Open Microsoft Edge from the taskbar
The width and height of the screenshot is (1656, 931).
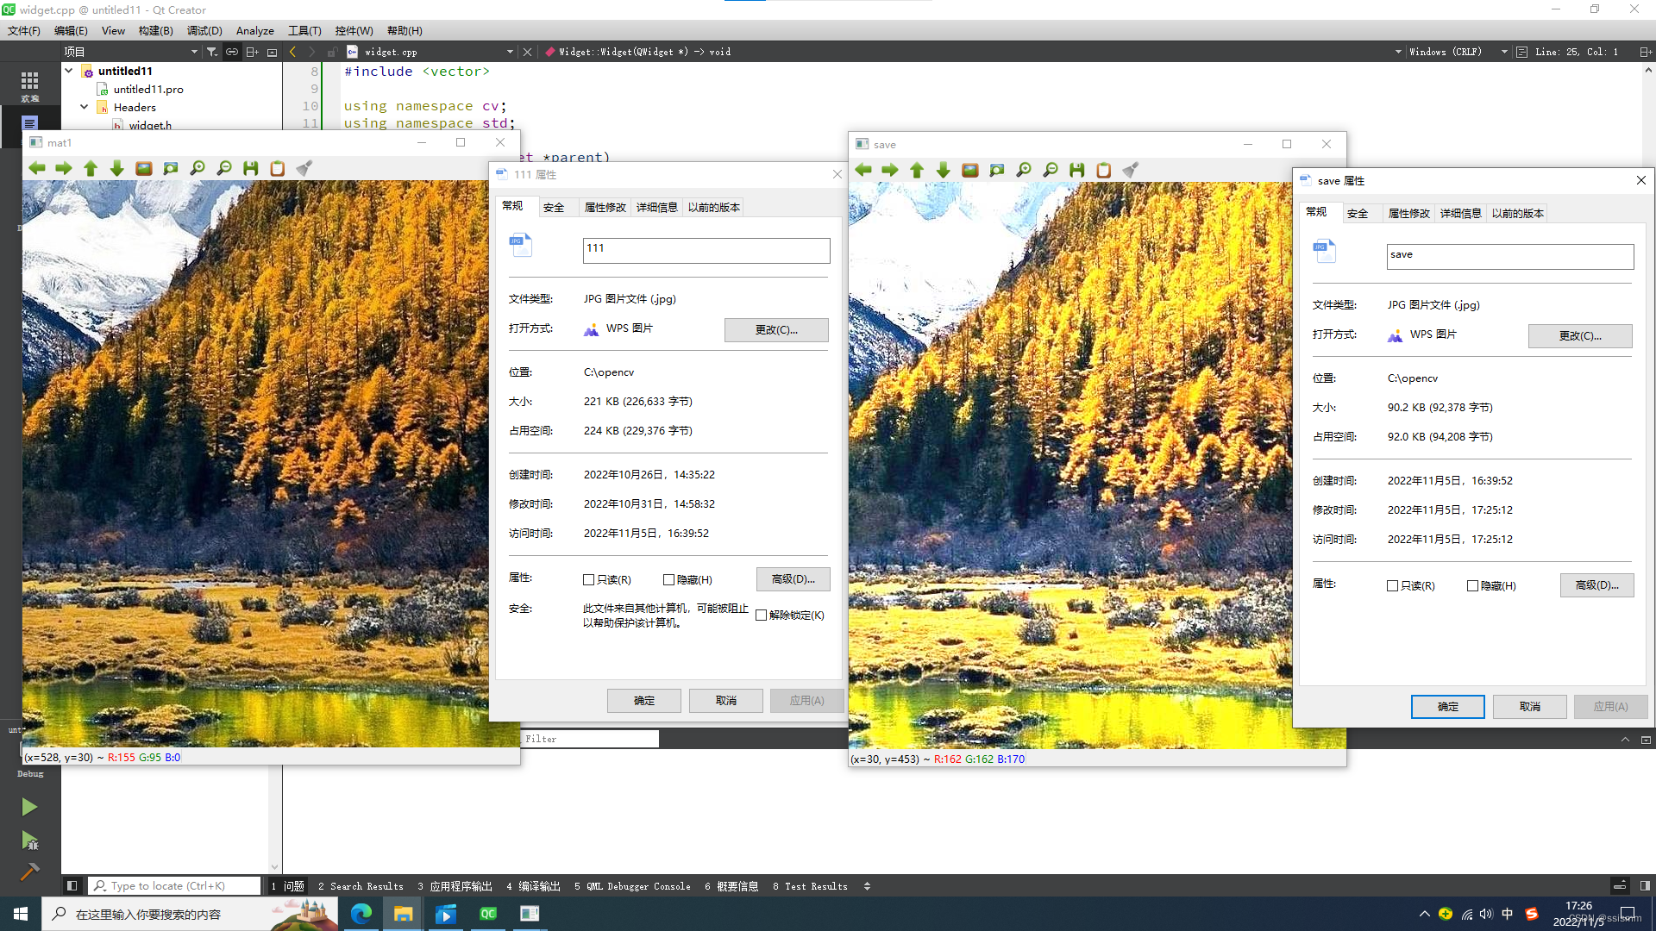click(361, 914)
